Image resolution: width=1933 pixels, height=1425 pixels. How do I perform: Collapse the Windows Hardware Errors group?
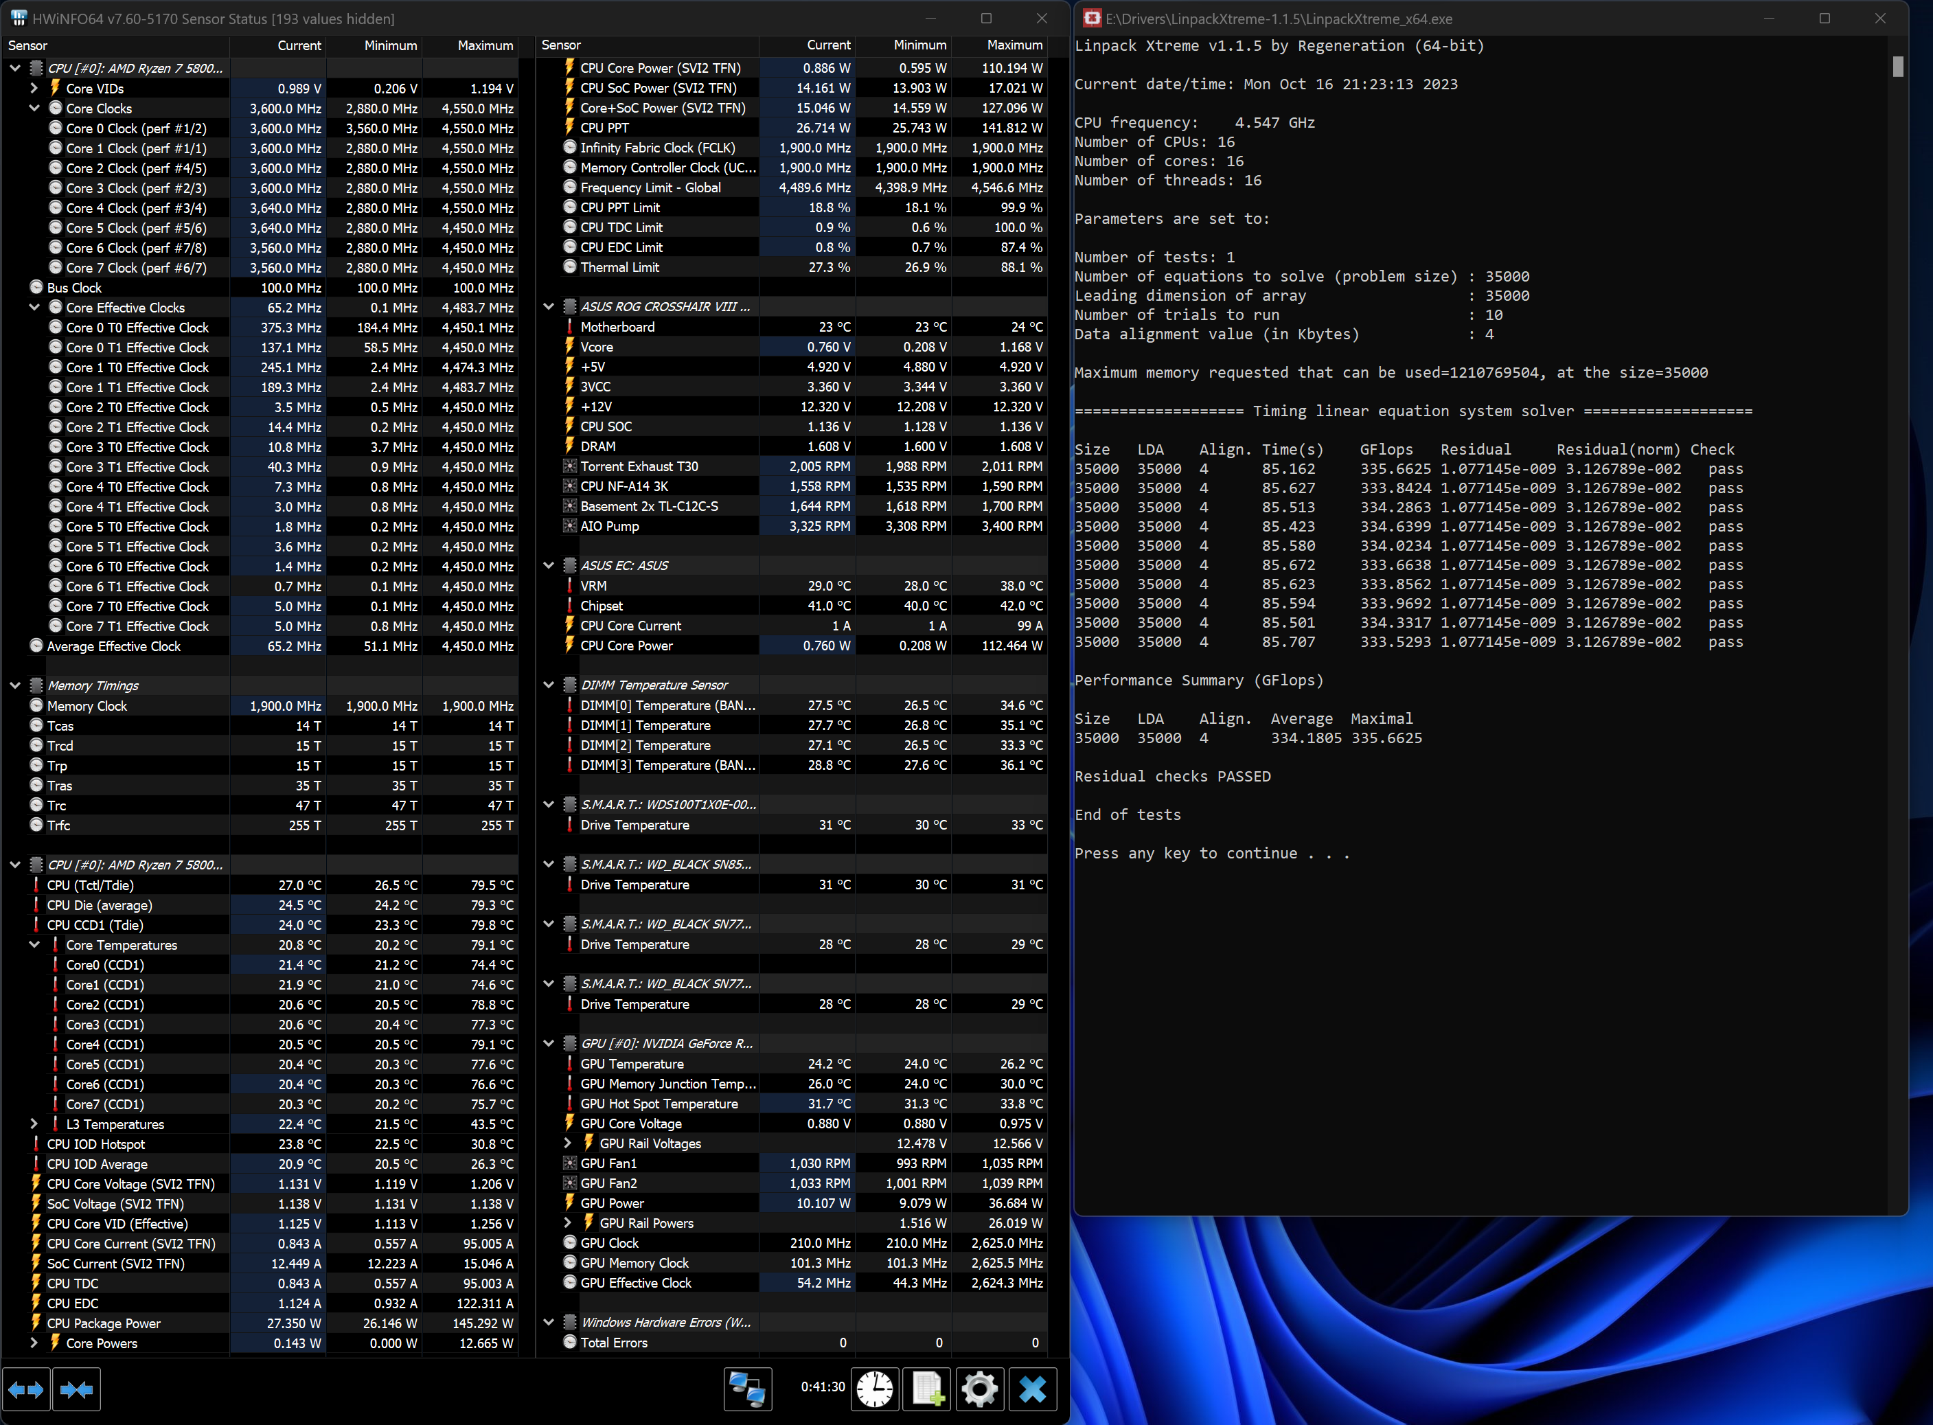pos(548,1321)
